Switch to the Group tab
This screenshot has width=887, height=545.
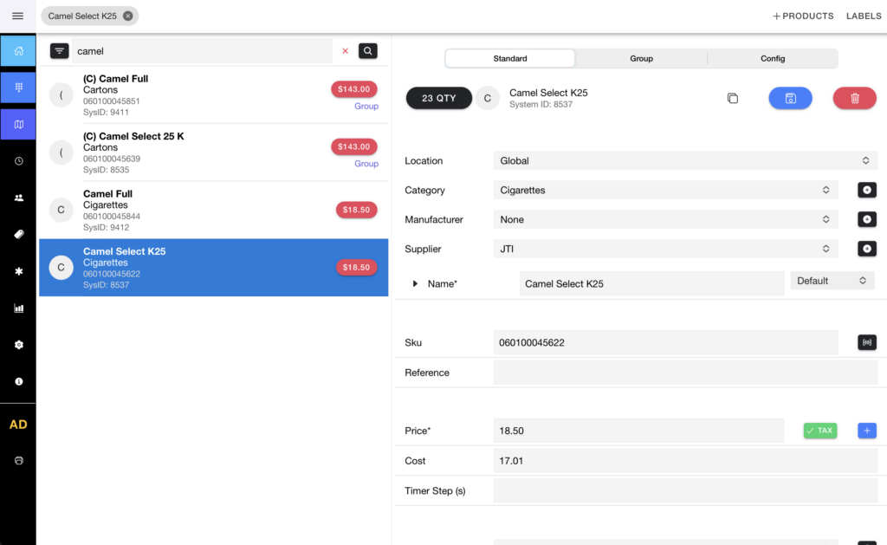[x=642, y=58]
